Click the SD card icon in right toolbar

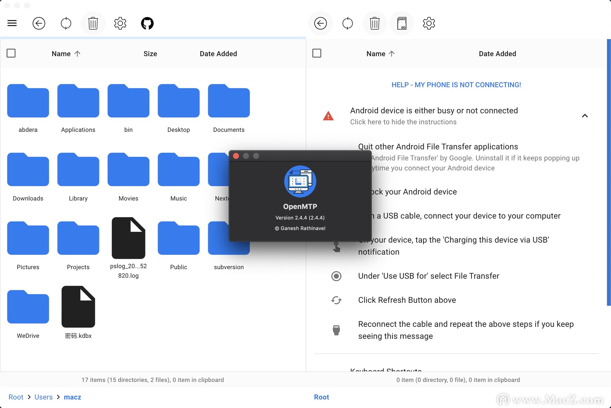(401, 23)
